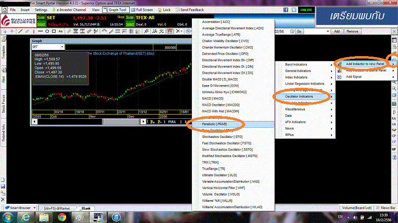
Task: Click the Windows Start button
Action: [x=7, y=217]
